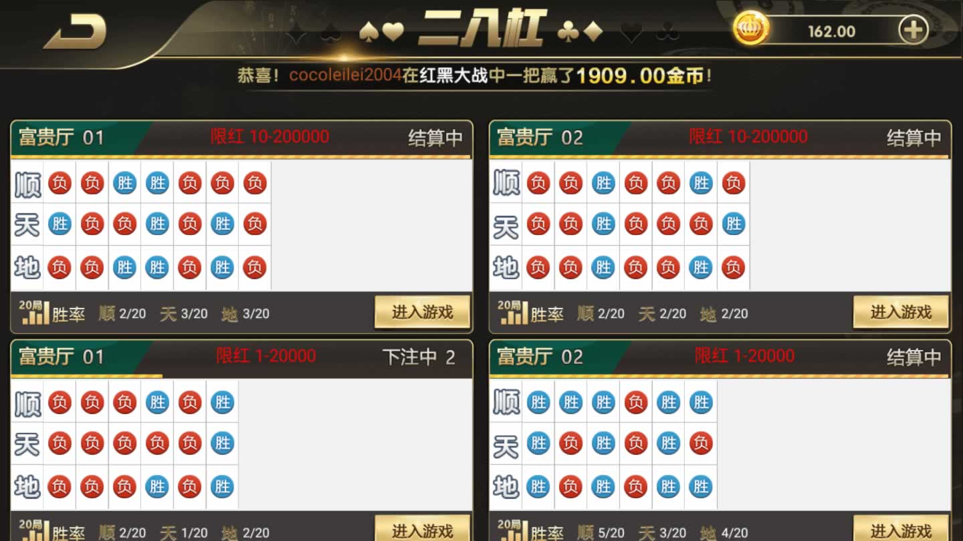
Task: Click 进入游戏 for 富贵厅 02 限红 10-200000
Action: point(901,312)
